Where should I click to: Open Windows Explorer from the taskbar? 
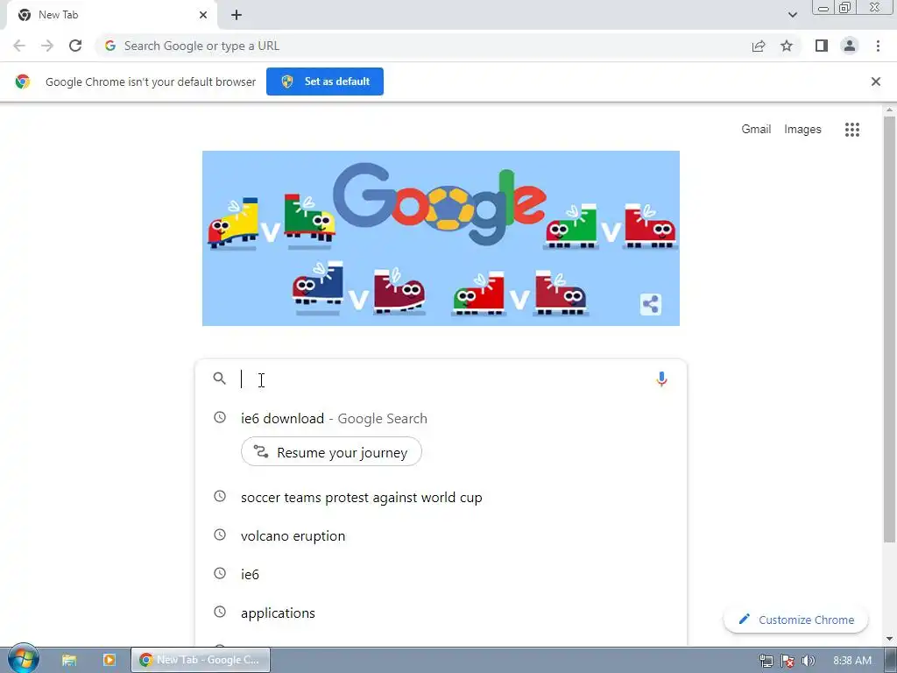[69, 660]
